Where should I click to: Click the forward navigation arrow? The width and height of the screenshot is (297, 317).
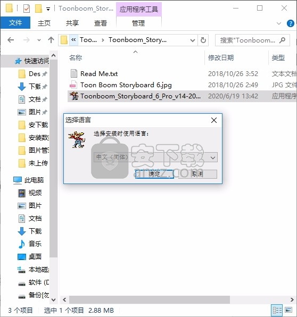pyautogui.click(x=26, y=40)
